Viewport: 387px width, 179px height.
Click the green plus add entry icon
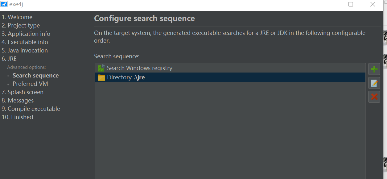[x=374, y=69]
